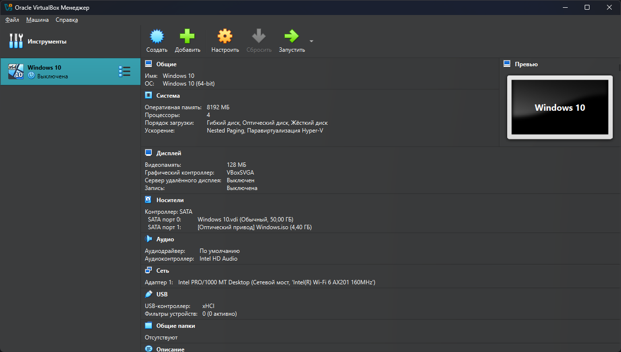The height and width of the screenshot is (352, 621).
Task: Open the Система section header link
Action: (x=168, y=96)
